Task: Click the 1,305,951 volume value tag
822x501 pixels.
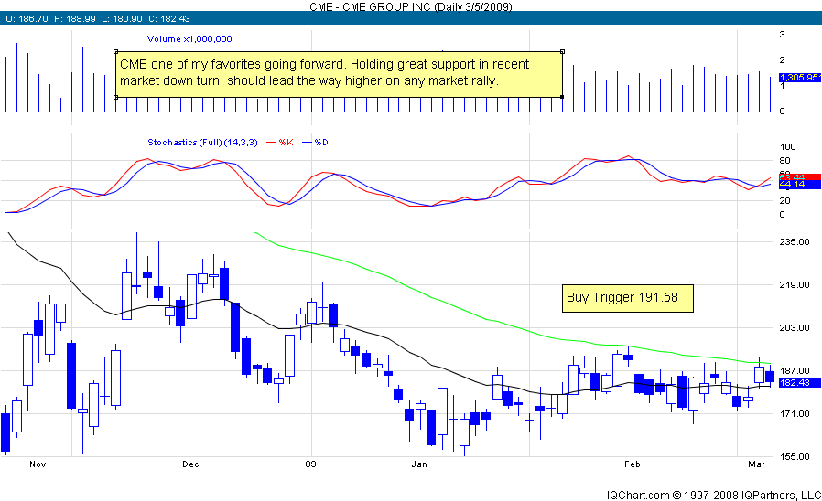Action: point(799,78)
